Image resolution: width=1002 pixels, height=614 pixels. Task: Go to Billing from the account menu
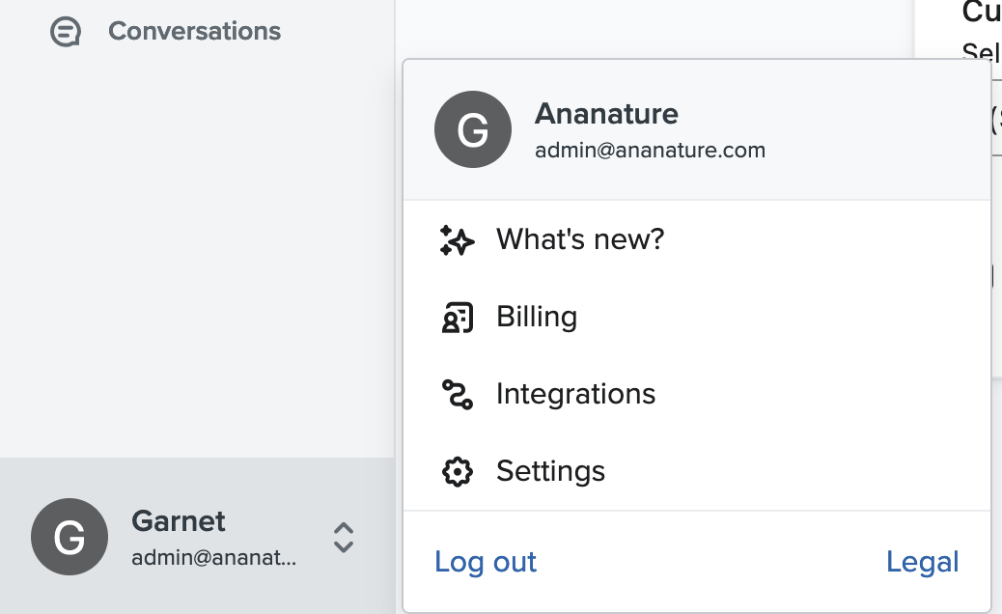point(537,317)
